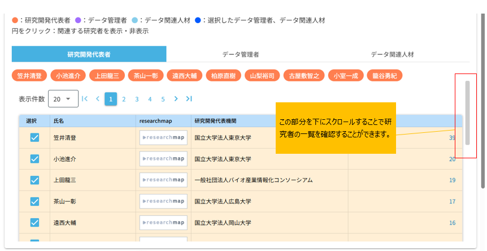Open researchmap logo for 笠井清登
This screenshot has width=487, height=251.
point(163,137)
